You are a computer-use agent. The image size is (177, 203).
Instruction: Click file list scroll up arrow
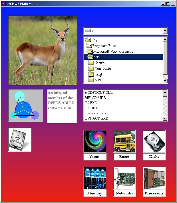pyautogui.click(x=165, y=92)
